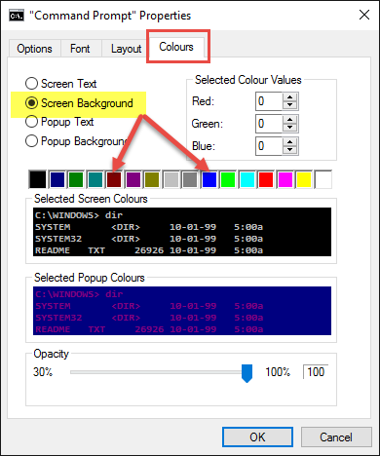
Task: Decrease the Blue value with down arrow
Action: [x=289, y=150]
